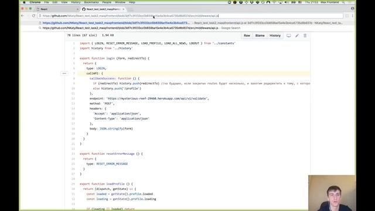The image size is (375, 211).
Task: Click the "const loading = getState().profile.loading" line
Action: click(x=121, y=199)
